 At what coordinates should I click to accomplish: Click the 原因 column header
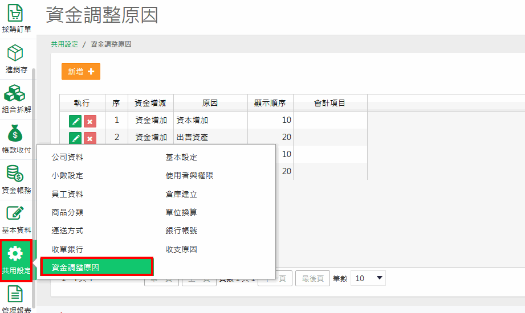coord(210,103)
